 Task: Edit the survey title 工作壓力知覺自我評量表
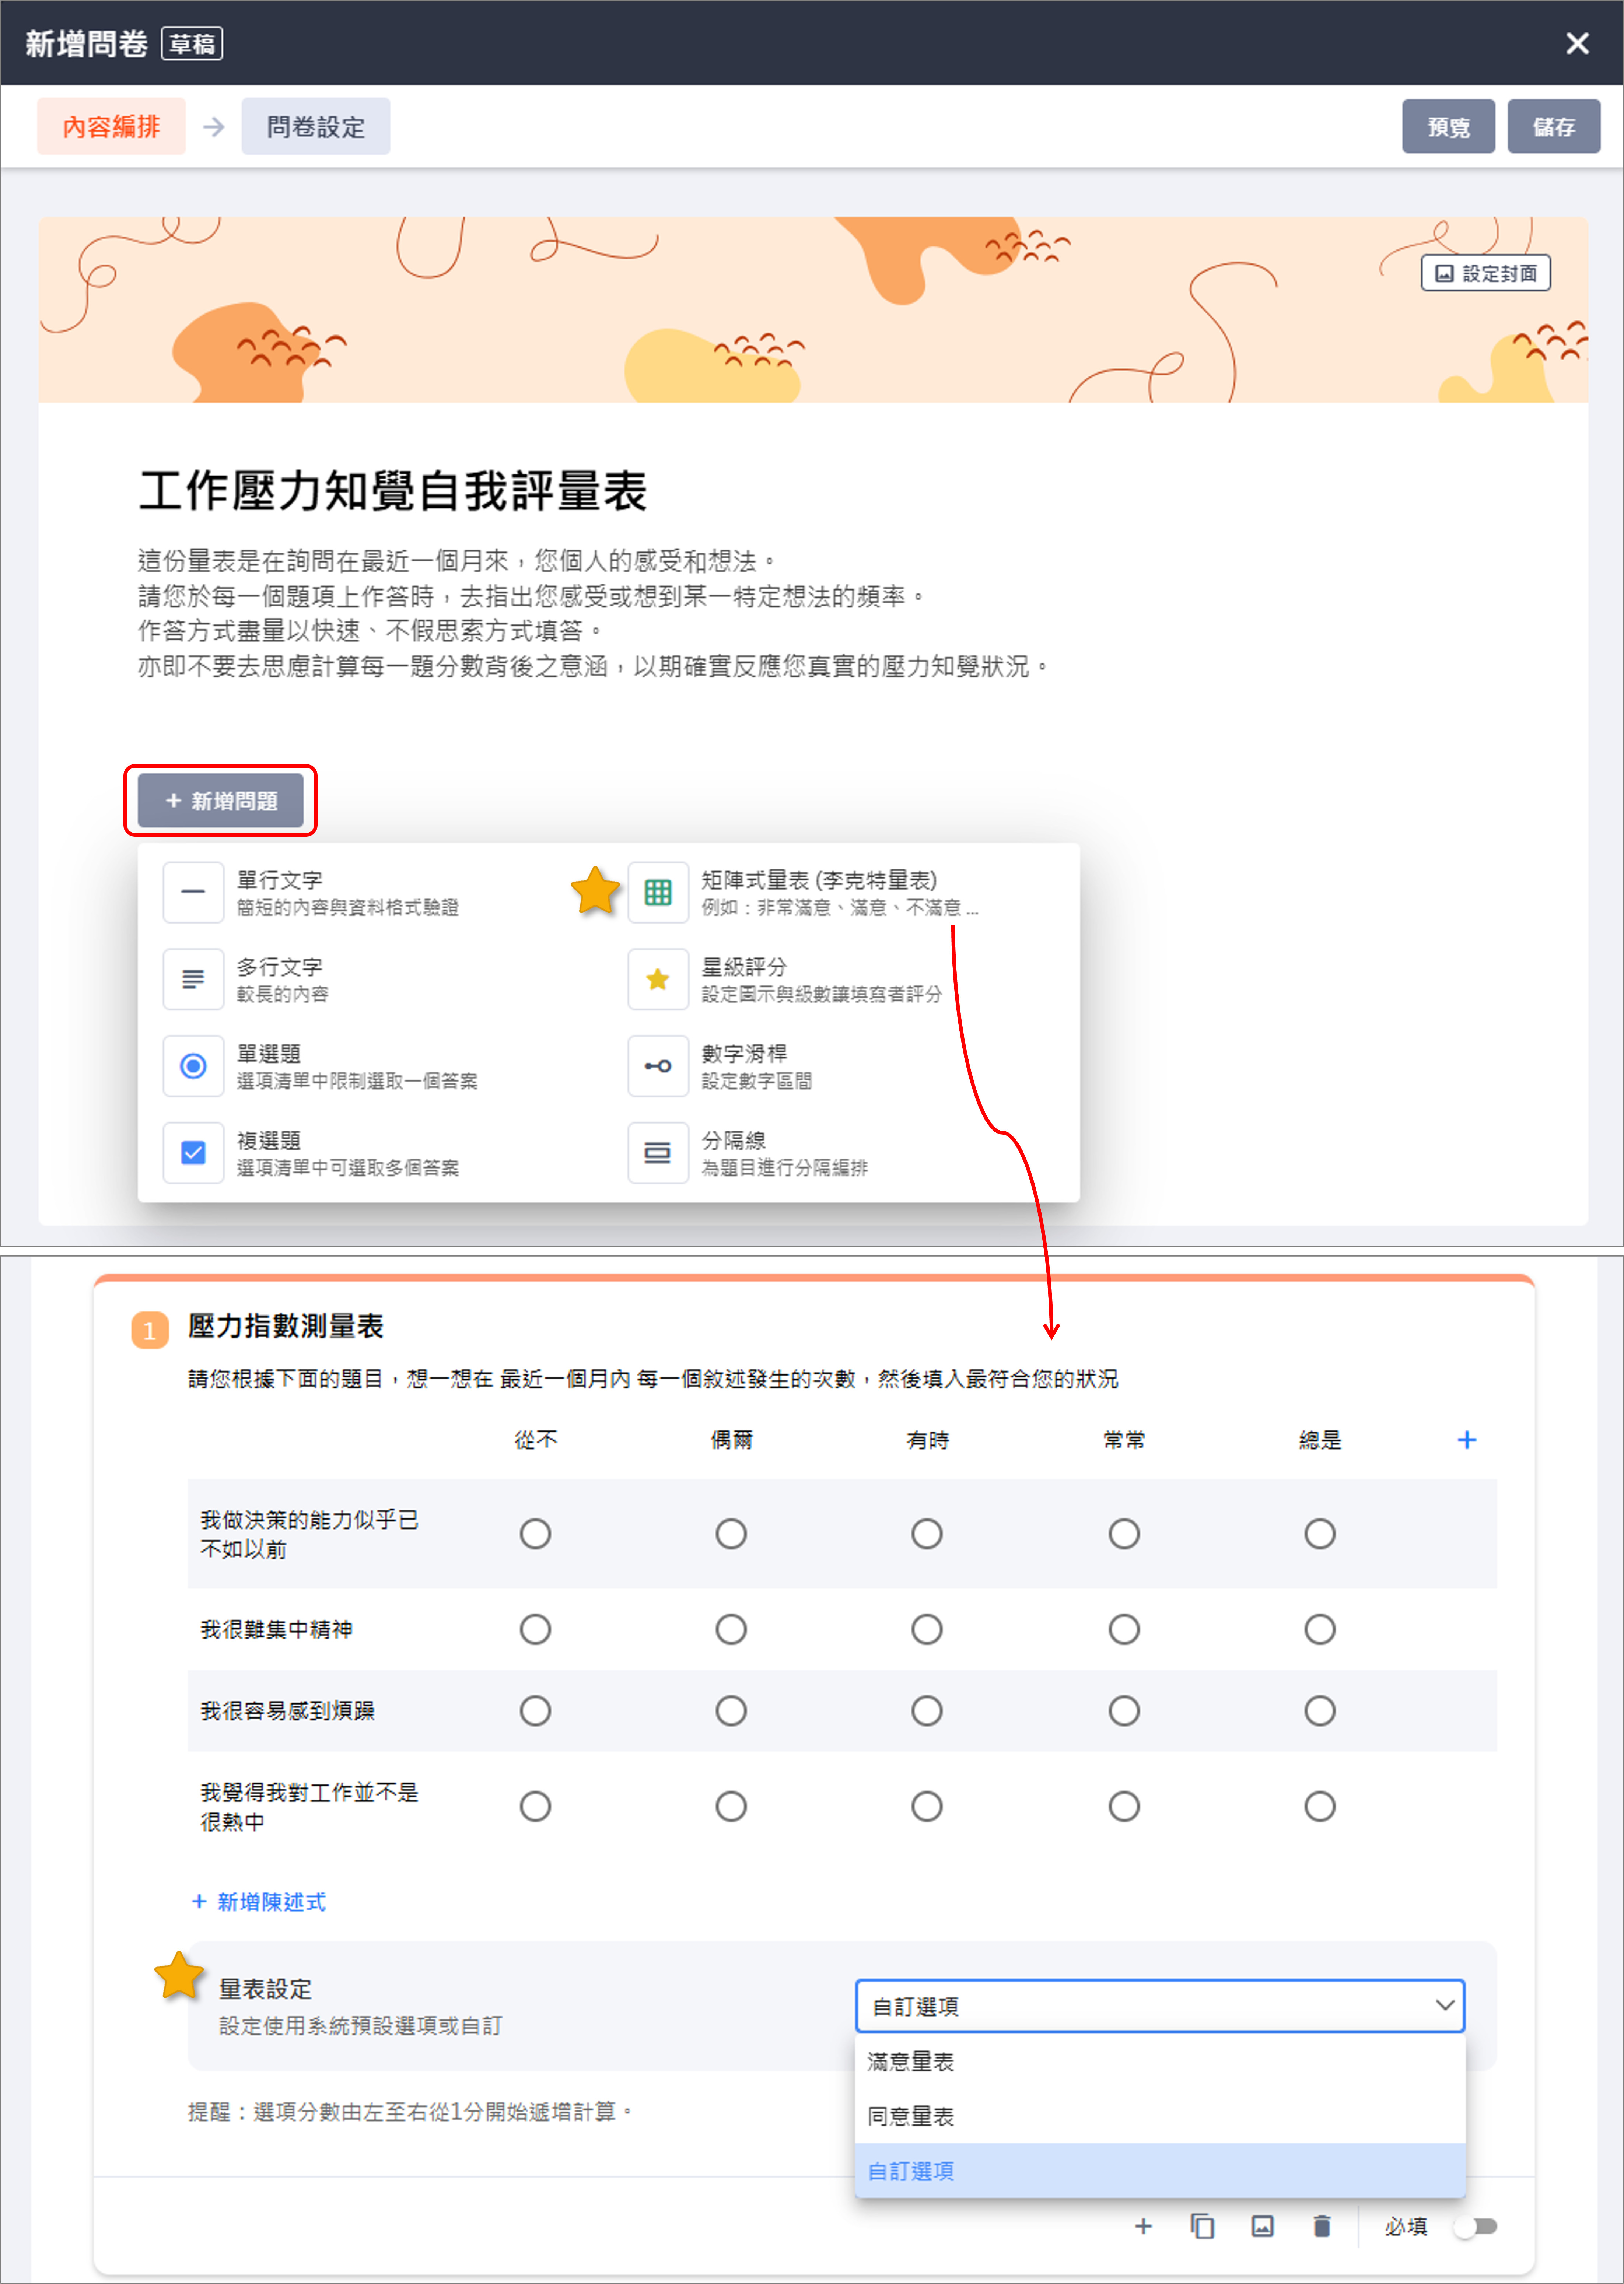pos(393,491)
